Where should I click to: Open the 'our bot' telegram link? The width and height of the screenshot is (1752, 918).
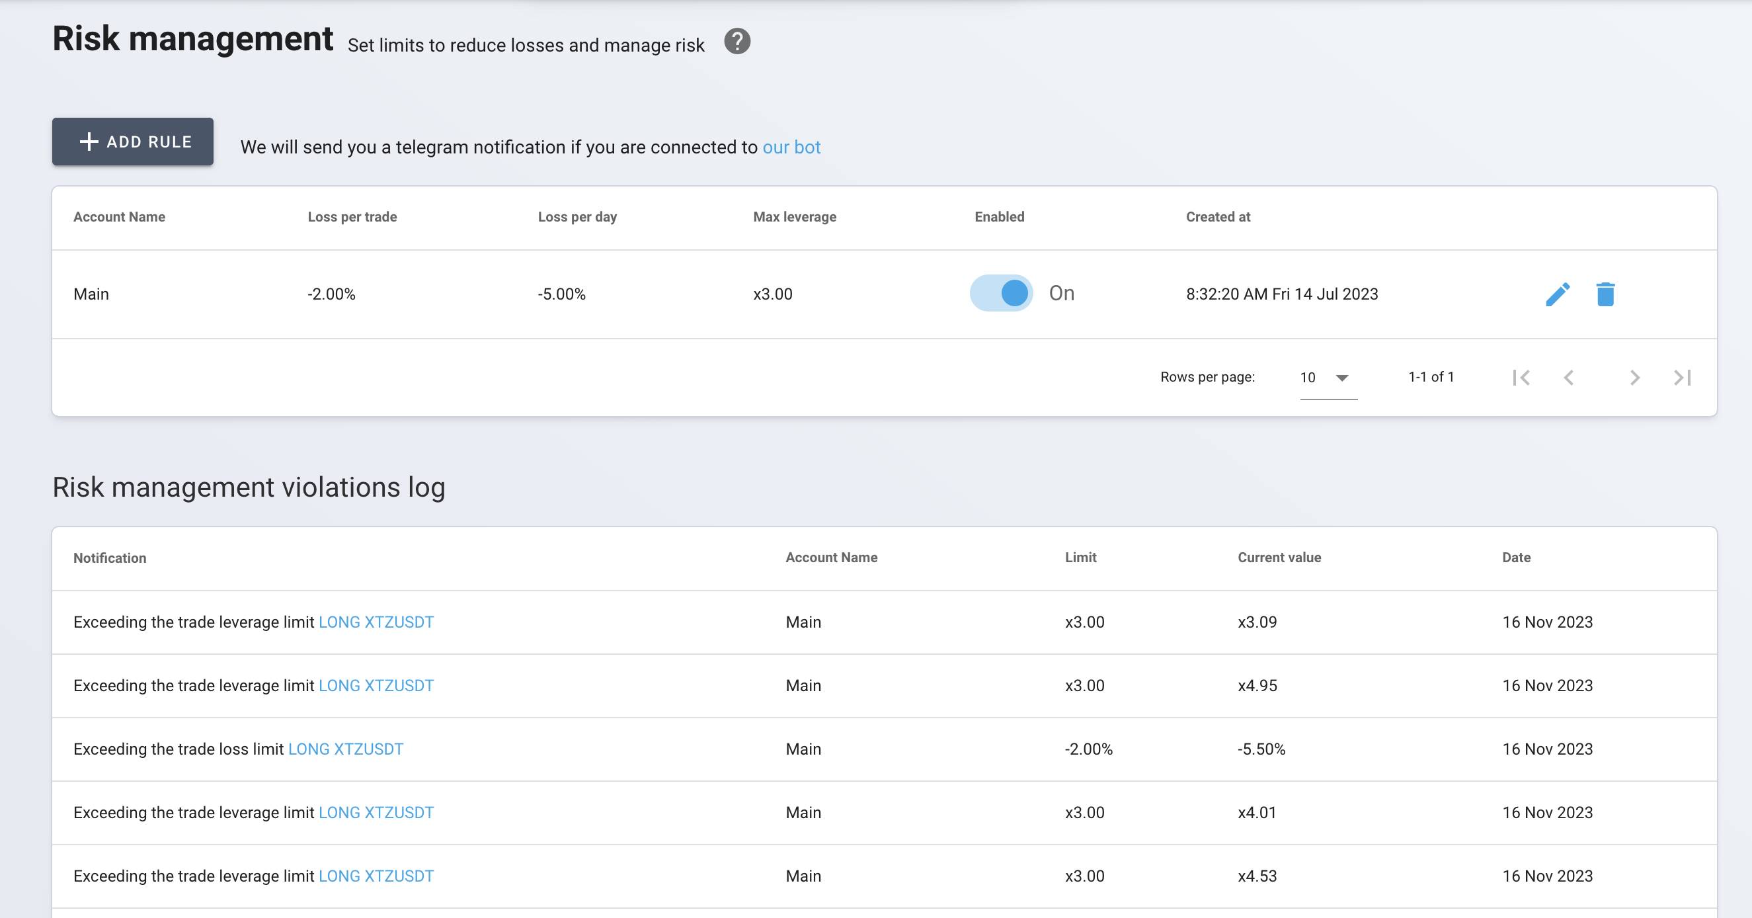pyautogui.click(x=791, y=147)
